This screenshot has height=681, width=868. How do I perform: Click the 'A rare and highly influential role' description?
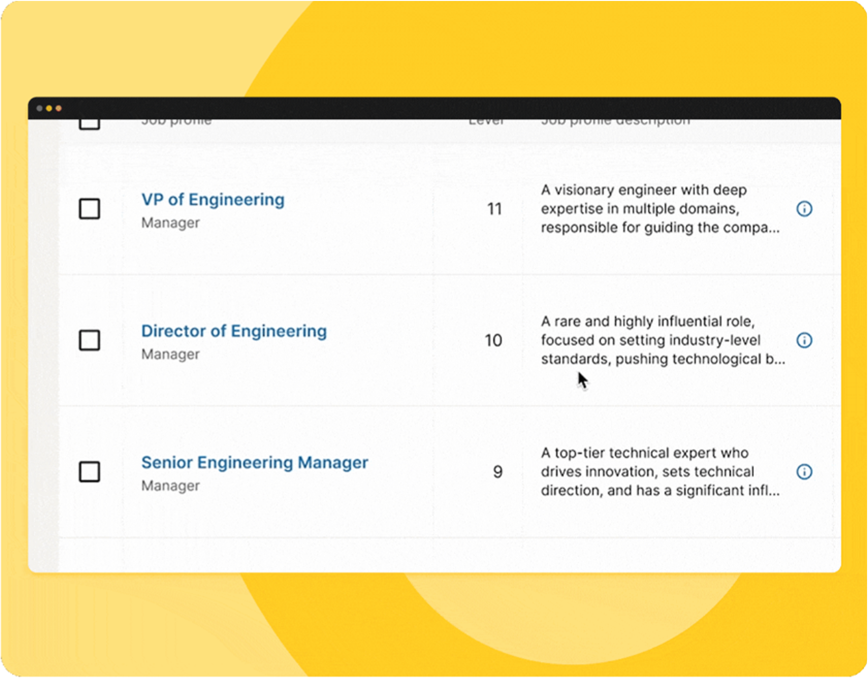(662, 340)
